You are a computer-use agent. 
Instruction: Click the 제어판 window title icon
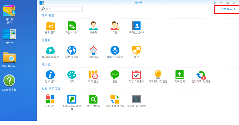[x=42, y=3]
